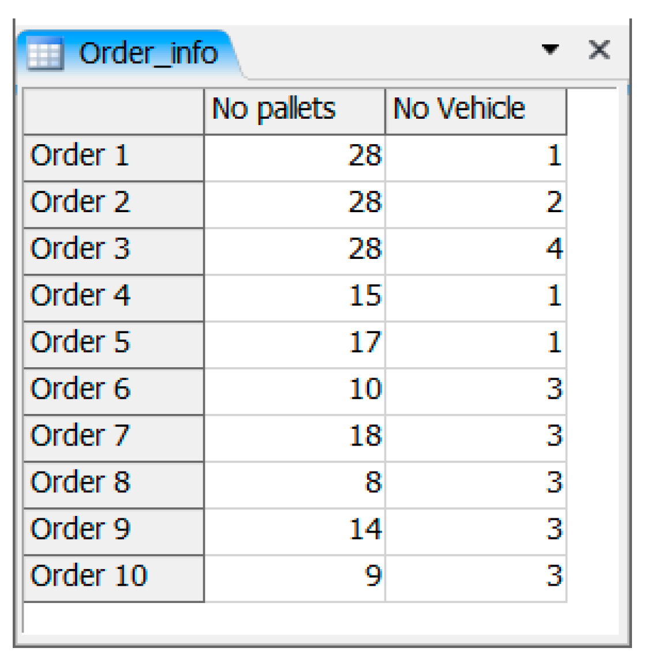Click the Order_info table icon
The height and width of the screenshot is (663, 647).
pyautogui.click(x=44, y=55)
